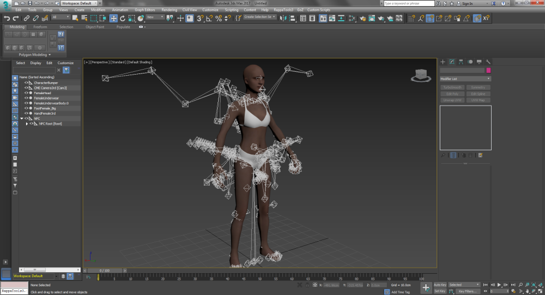Click the Align tool icon

292,19
